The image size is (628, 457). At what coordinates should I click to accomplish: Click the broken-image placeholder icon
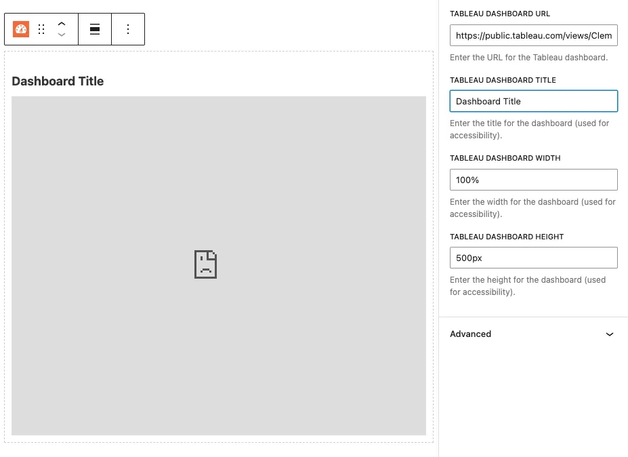point(205,264)
